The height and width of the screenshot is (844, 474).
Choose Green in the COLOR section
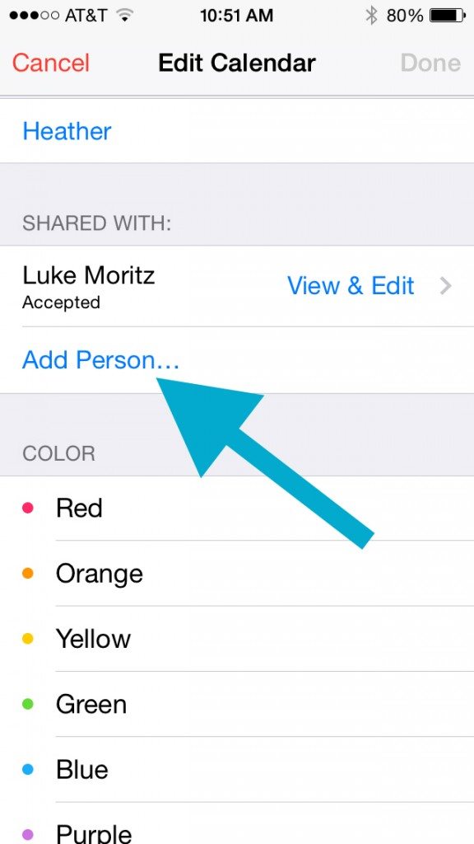tap(91, 705)
